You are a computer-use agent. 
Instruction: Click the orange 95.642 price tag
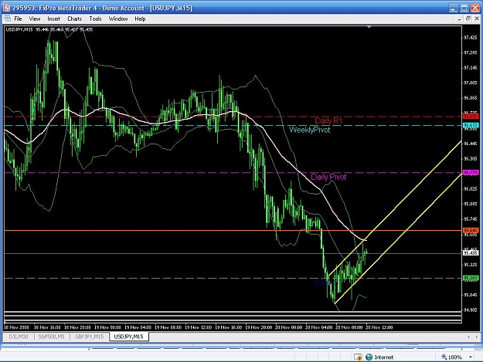pos(471,230)
